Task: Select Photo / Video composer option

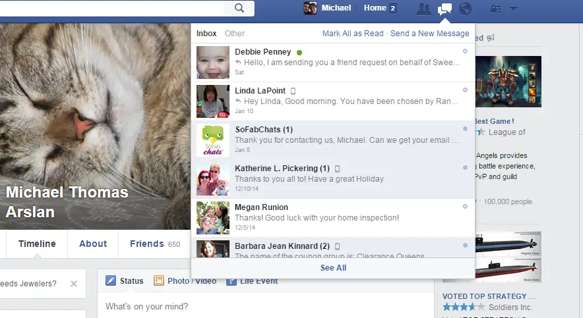Action: pyautogui.click(x=185, y=281)
